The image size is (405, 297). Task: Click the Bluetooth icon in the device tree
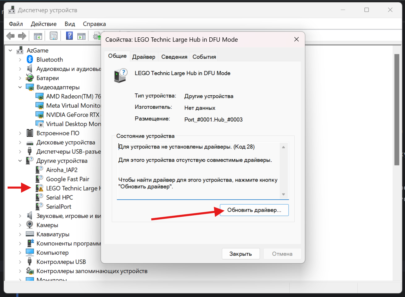(30, 60)
